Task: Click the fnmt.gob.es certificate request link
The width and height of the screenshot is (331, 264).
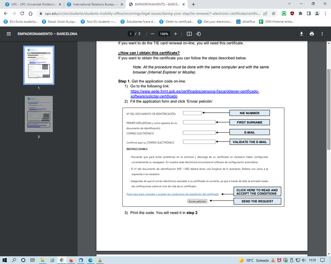Action: [x=194, y=94]
